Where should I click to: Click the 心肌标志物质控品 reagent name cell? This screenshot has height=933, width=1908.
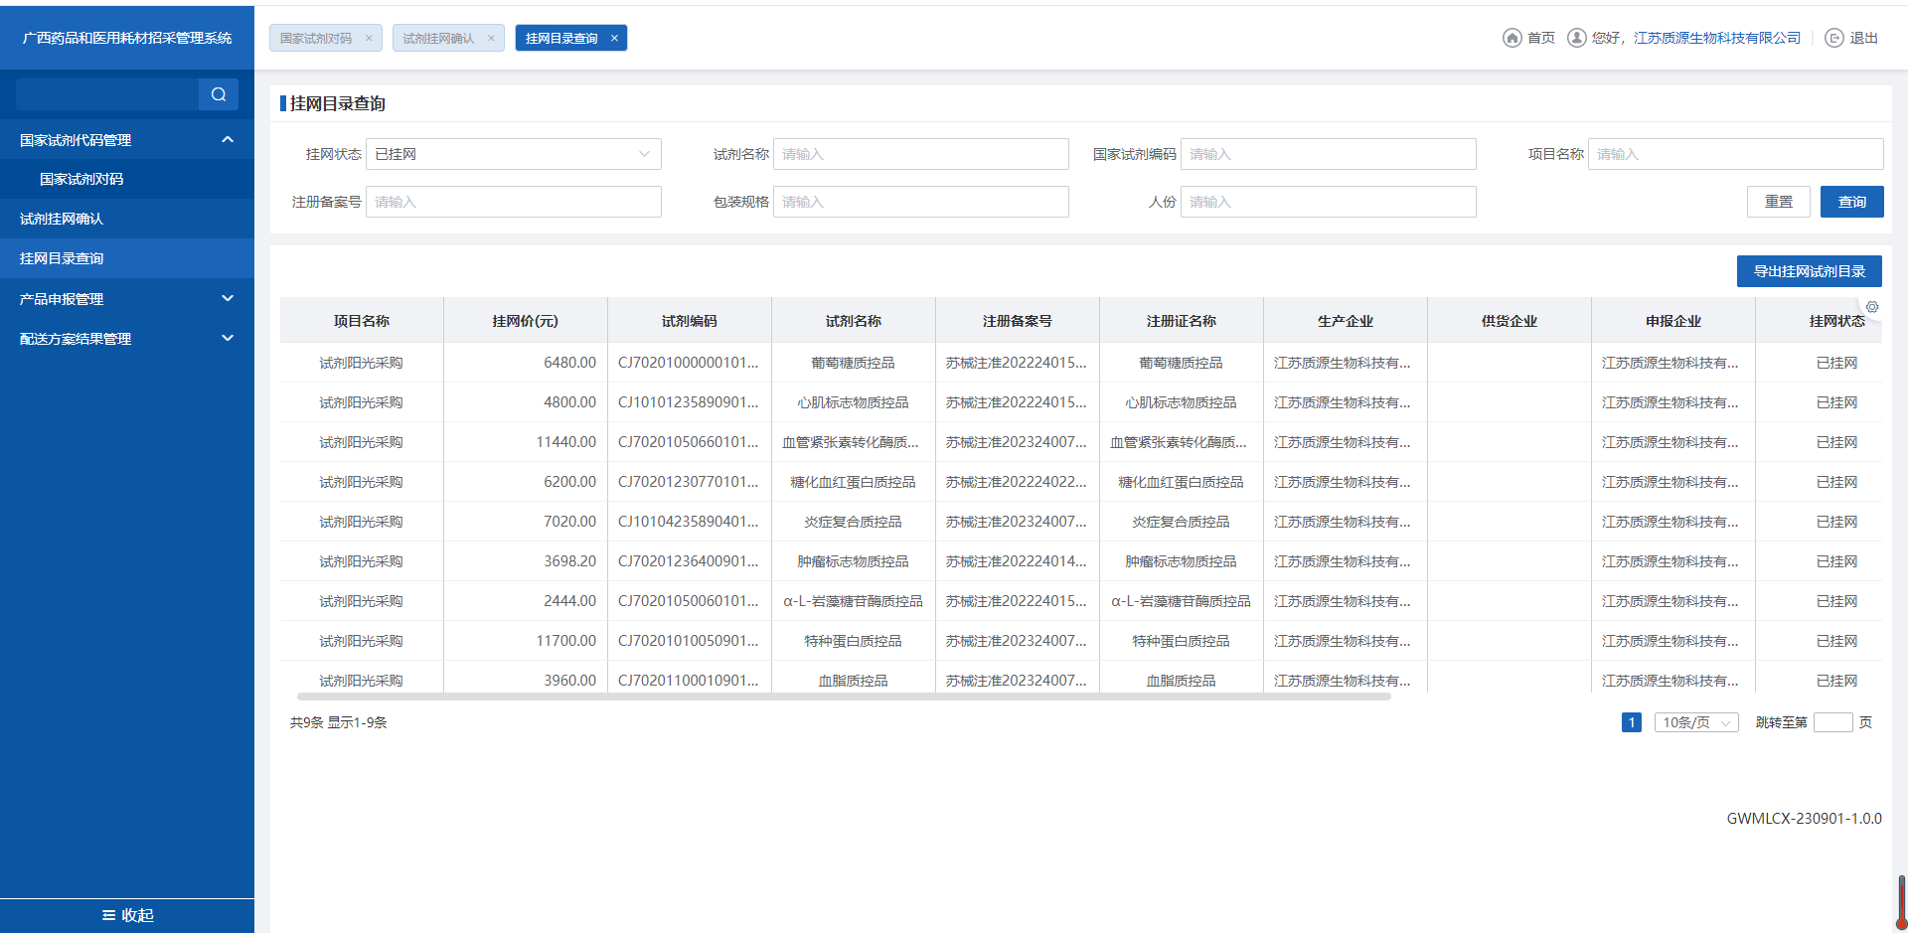point(854,402)
